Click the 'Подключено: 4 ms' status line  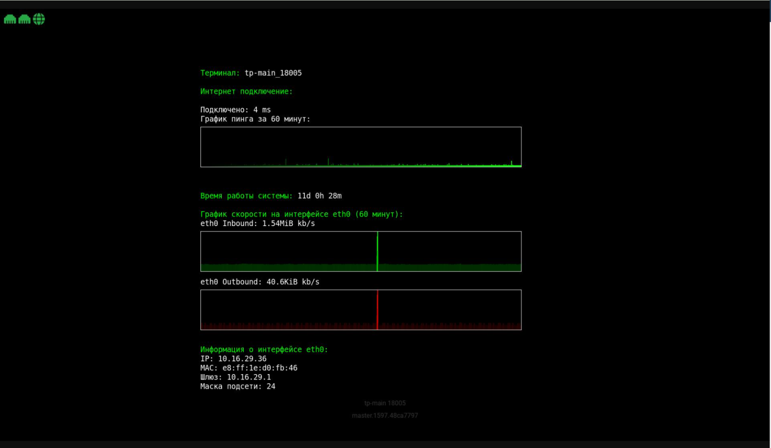(x=235, y=110)
